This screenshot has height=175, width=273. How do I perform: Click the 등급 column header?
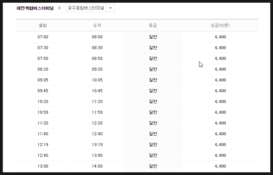tap(153, 25)
